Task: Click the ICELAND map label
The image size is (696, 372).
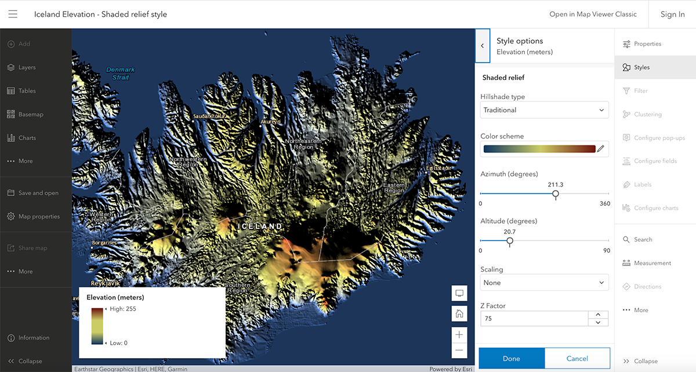Action: point(260,227)
